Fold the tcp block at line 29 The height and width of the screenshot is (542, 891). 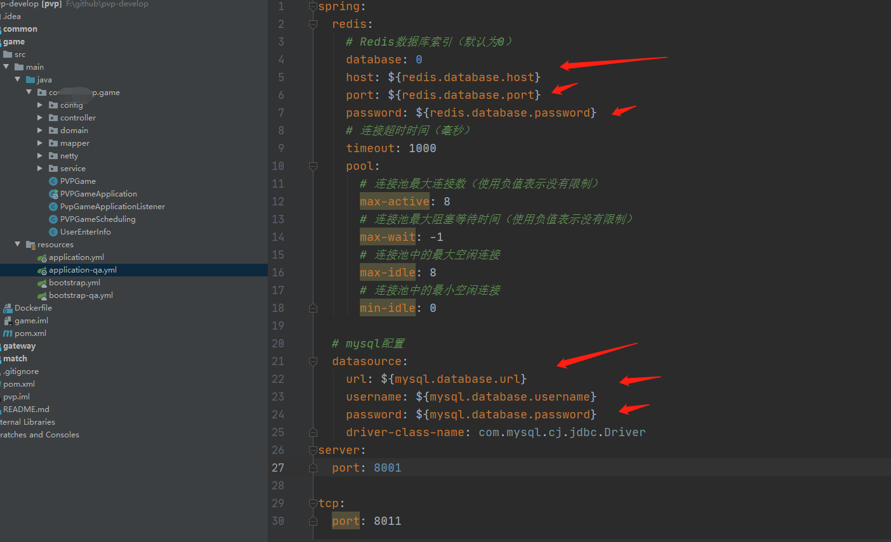[x=313, y=503]
